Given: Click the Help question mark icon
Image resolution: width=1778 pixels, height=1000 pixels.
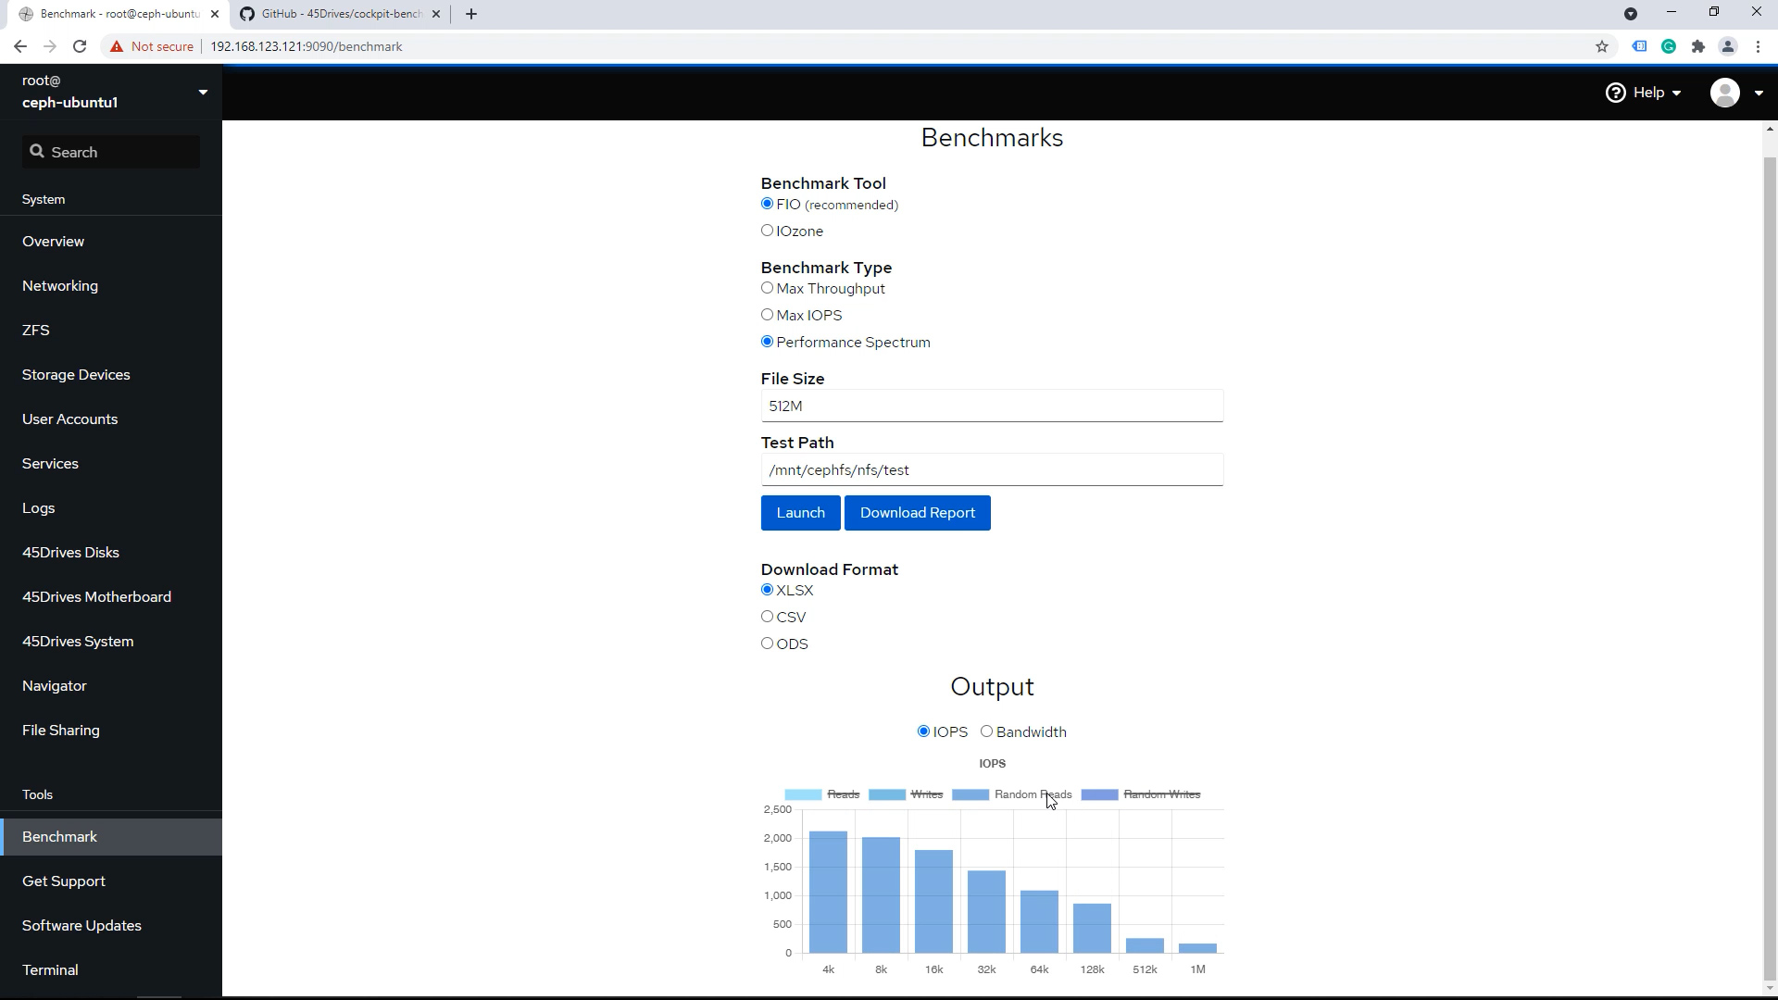Looking at the screenshot, I should [x=1616, y=93].
